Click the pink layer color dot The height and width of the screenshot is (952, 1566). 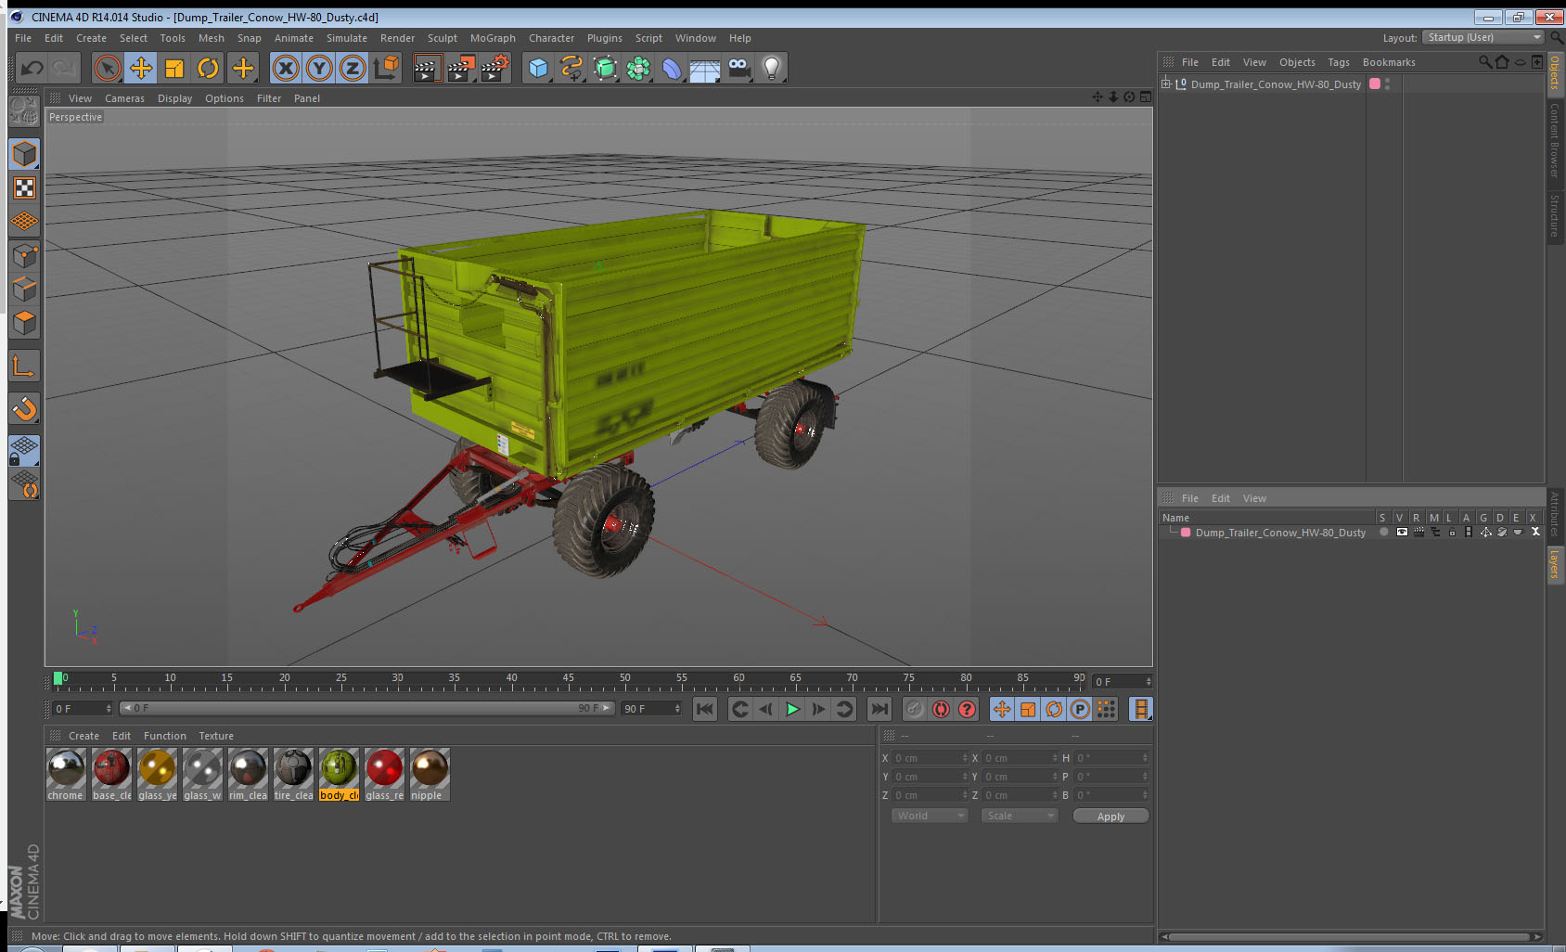tap(1186, 533)
